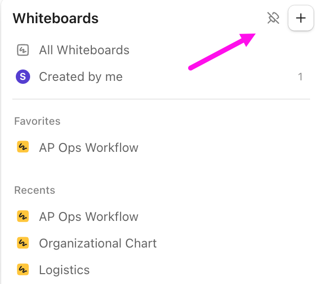Click the Whiteboards panel heading
Image resolution: width=315 pixels, height=284 pixels.
[x=55, y=19]
